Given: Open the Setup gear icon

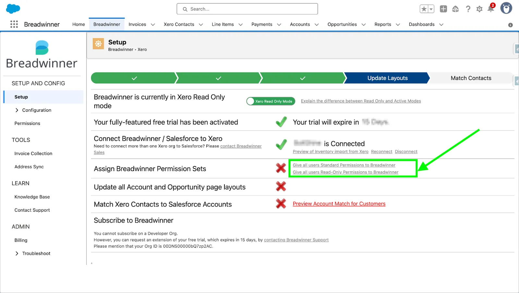Looking at the screenshot, I should click(479, 9).
